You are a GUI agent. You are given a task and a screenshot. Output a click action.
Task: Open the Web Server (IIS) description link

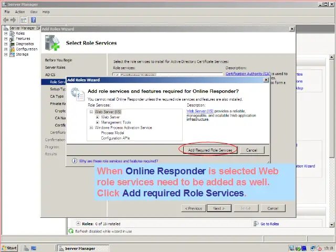click(200, 111)
